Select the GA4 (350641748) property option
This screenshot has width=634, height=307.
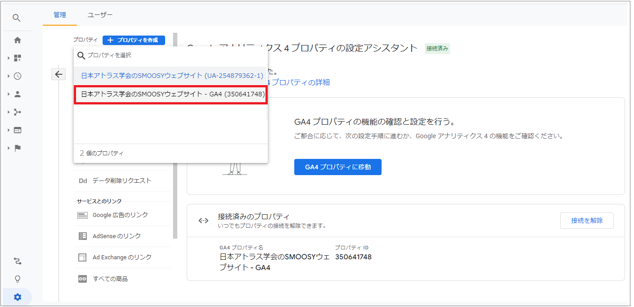coord(171,94)
